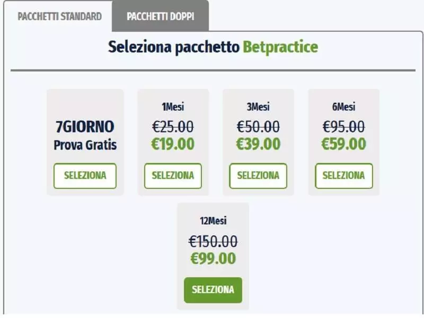This screenshot has width=424, height=318.
Task: Click the crossed-out €25.00 price
Action: (x=172, y=126)
